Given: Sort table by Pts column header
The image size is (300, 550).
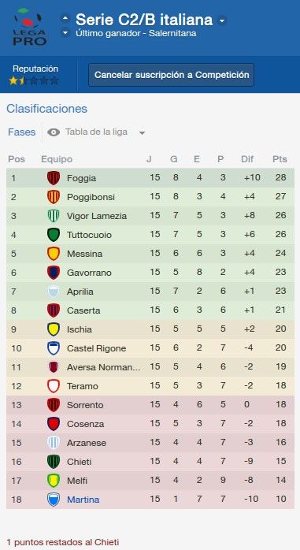Looking at the screenshot, I should pyautogui.click(x=280, y=159).
